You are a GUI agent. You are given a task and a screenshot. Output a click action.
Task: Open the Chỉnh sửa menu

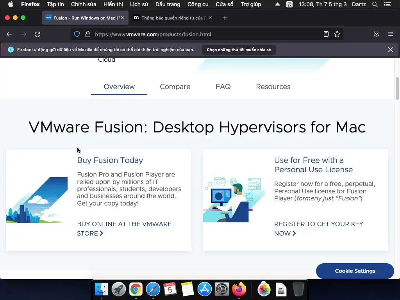pyautogui.click(x=84, y=4)
